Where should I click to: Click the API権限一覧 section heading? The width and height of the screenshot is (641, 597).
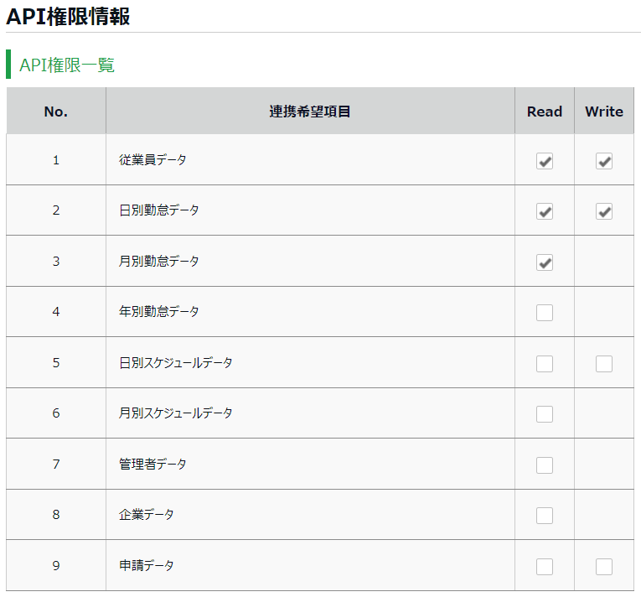point(67,65)
